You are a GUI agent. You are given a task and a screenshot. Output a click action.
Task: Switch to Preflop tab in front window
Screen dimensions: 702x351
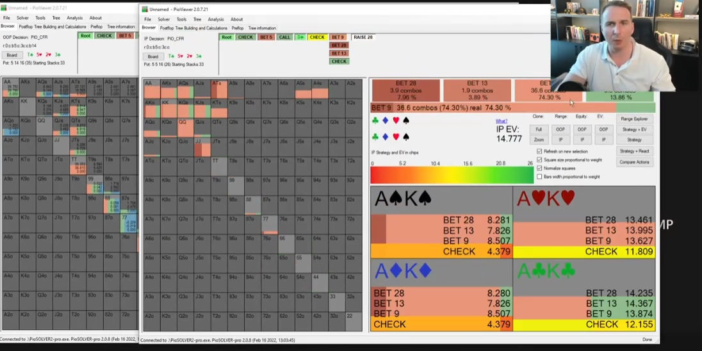(x=237, y=28)
